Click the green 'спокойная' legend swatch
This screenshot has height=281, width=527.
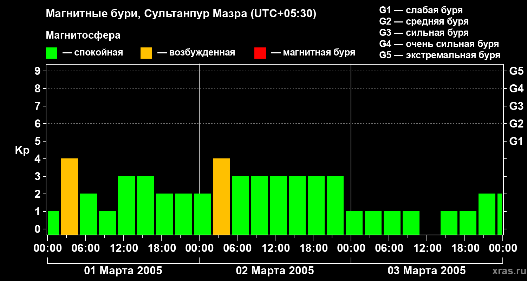(x=52, y=53)
